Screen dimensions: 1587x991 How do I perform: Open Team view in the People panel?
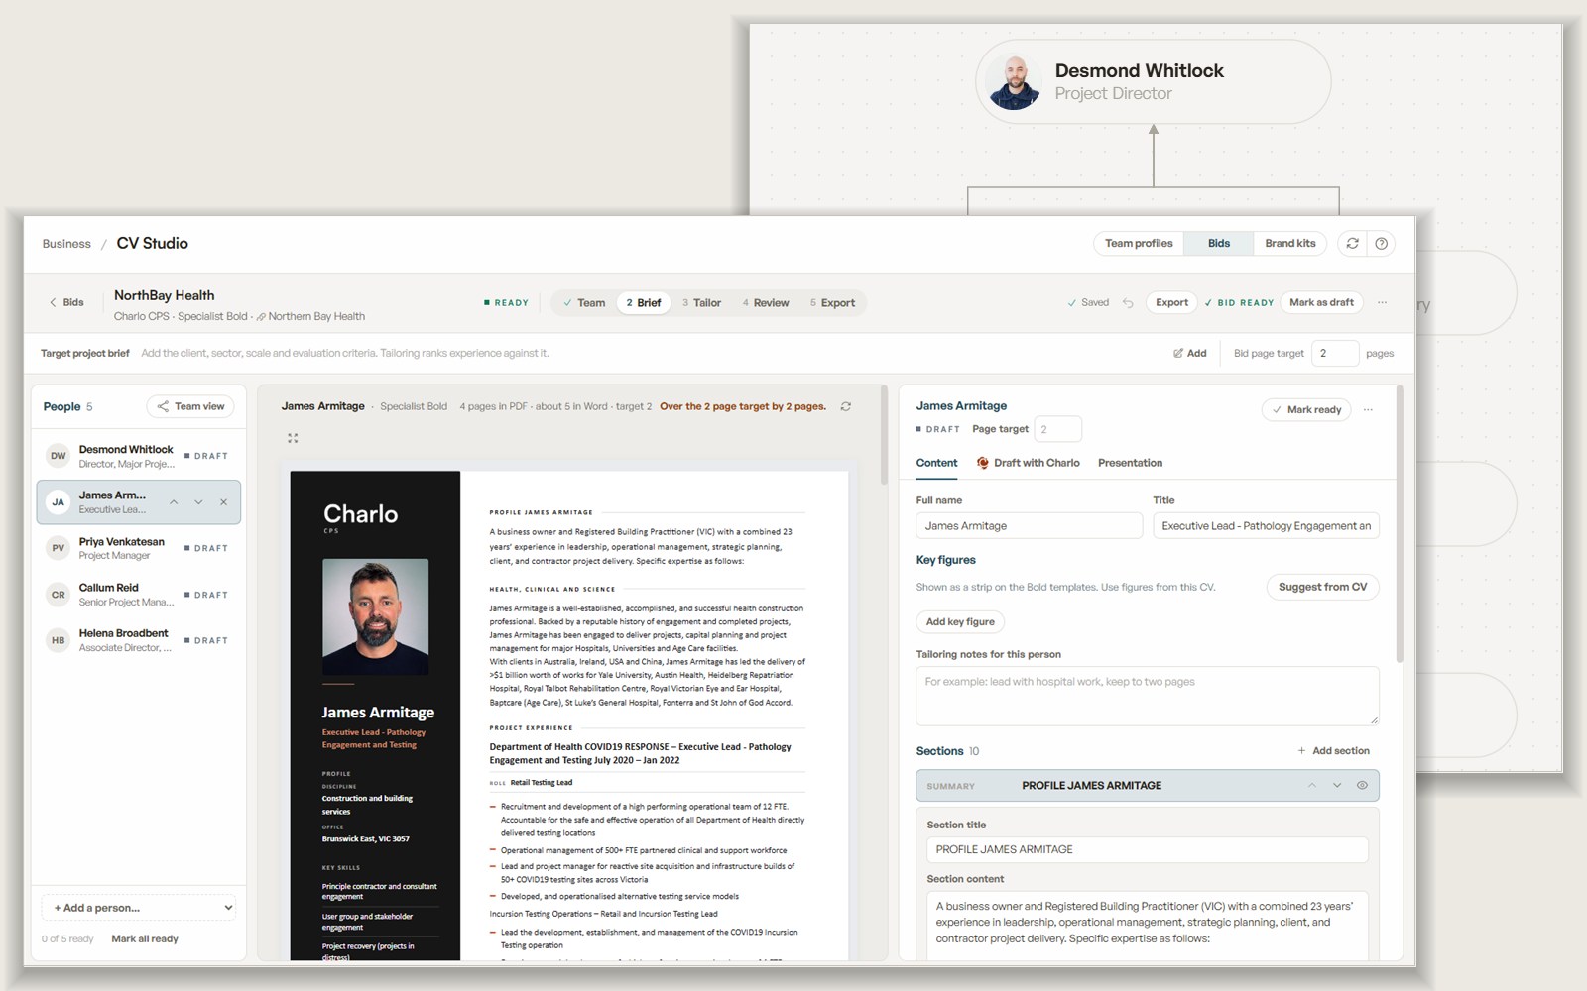[190, 407]
